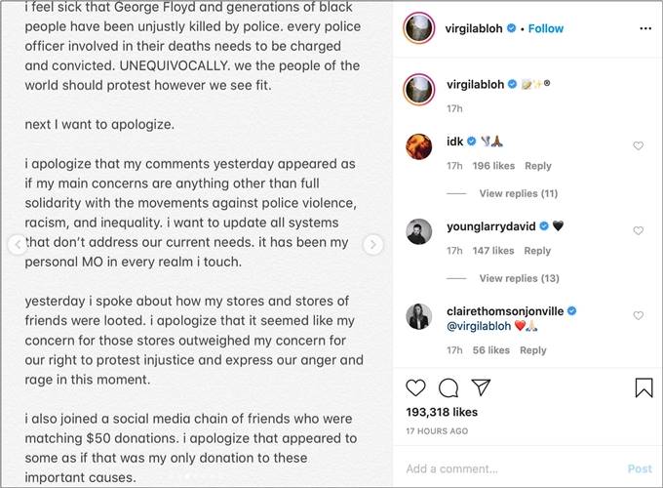This screenshot has width=663, height=488.
Task: Reply to idk's comment
Action: (537, 166)
